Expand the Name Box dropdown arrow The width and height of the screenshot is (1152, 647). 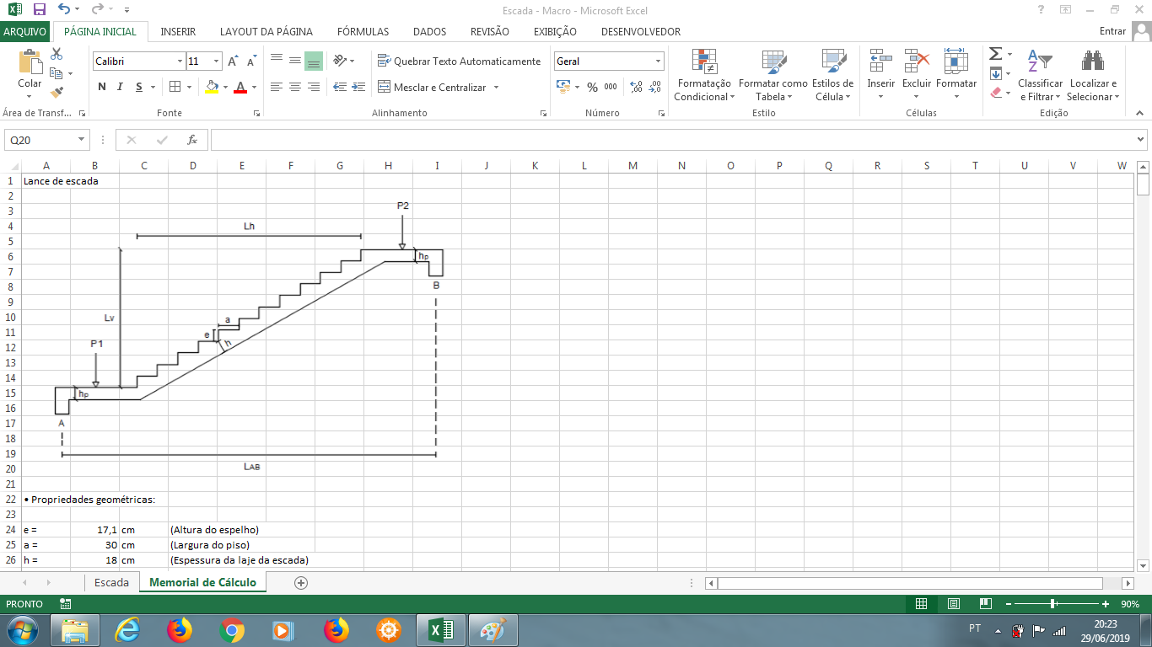82,140
